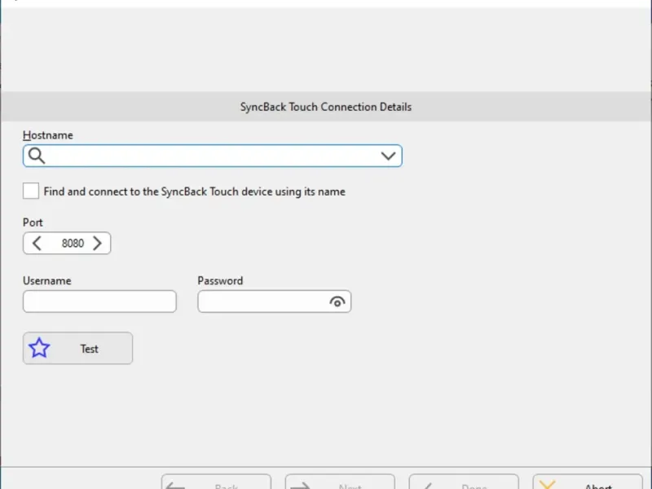Click the magnifier icon in the Hostname field
652x489 pixels.
(37, 156)
